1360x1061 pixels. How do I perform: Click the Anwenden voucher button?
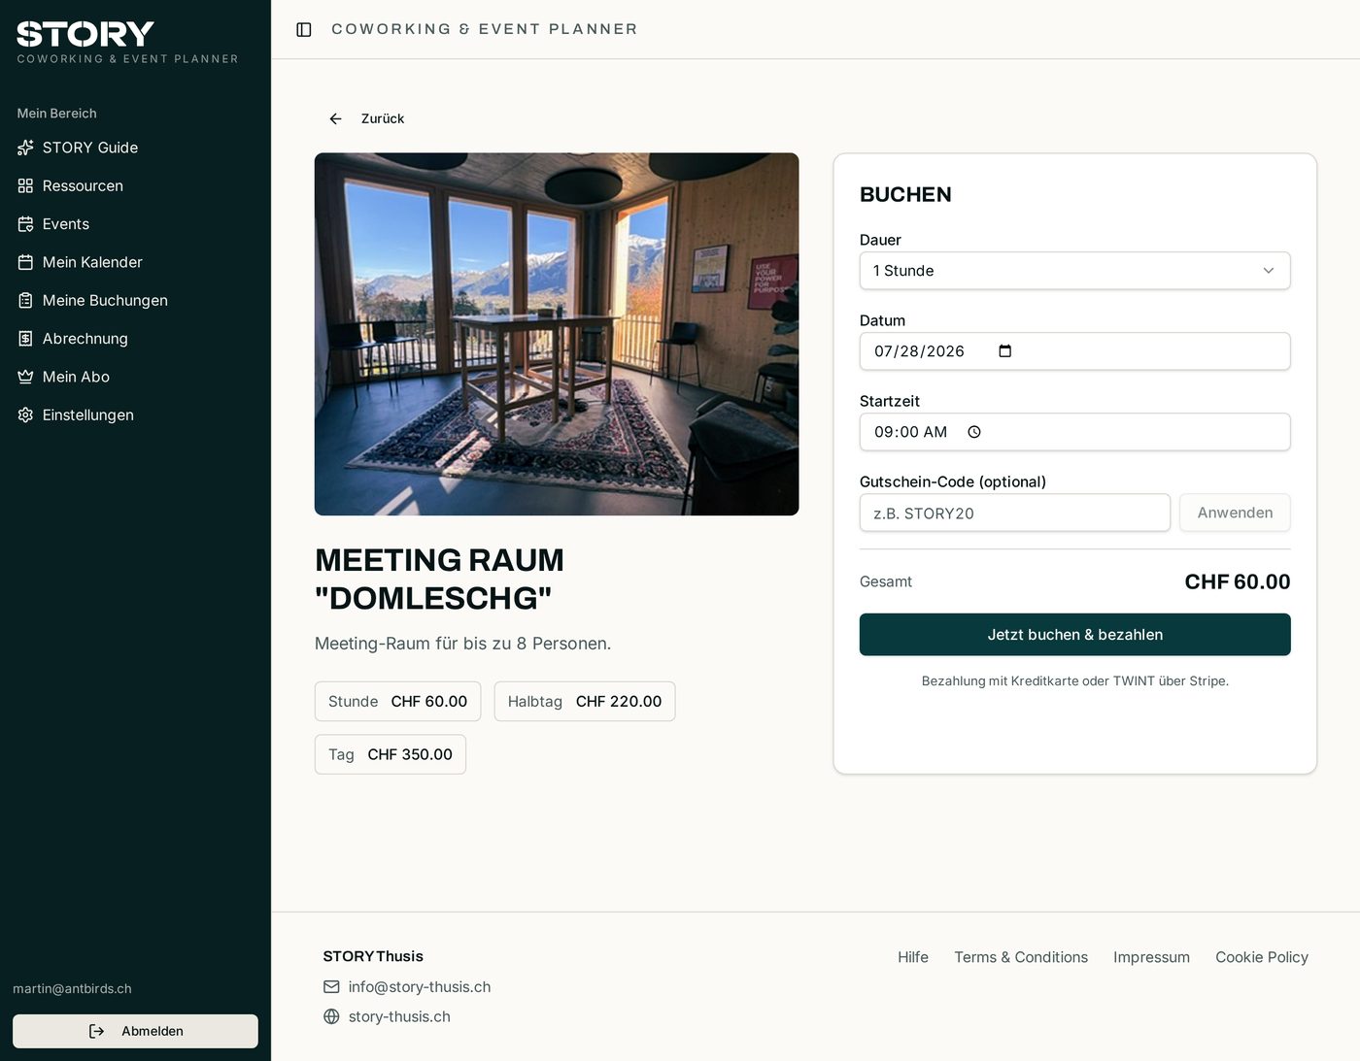(1235, 513)
